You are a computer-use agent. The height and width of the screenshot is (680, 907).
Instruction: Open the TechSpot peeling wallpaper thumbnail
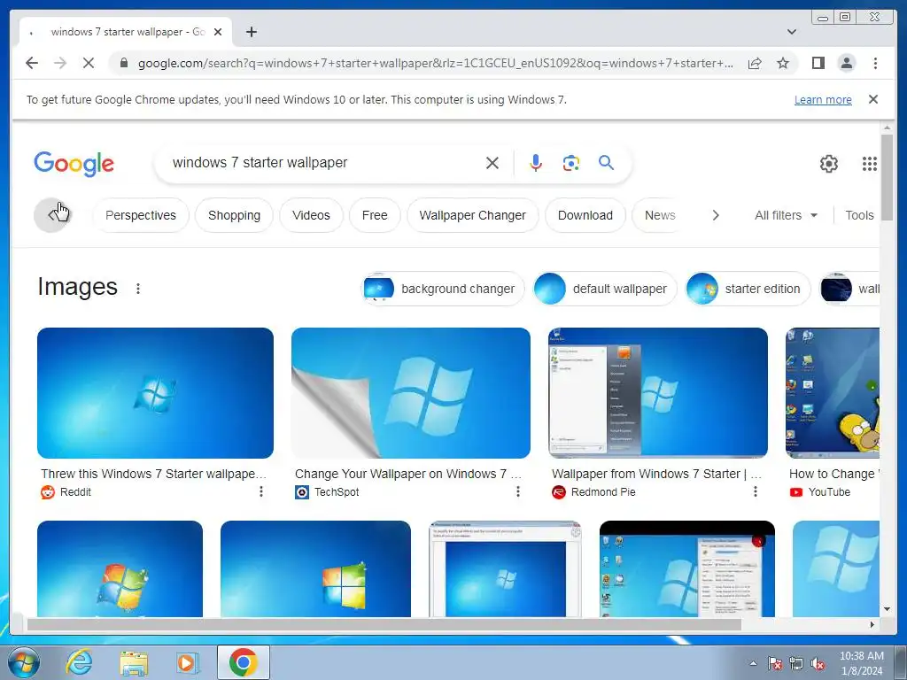click(411, 393)
